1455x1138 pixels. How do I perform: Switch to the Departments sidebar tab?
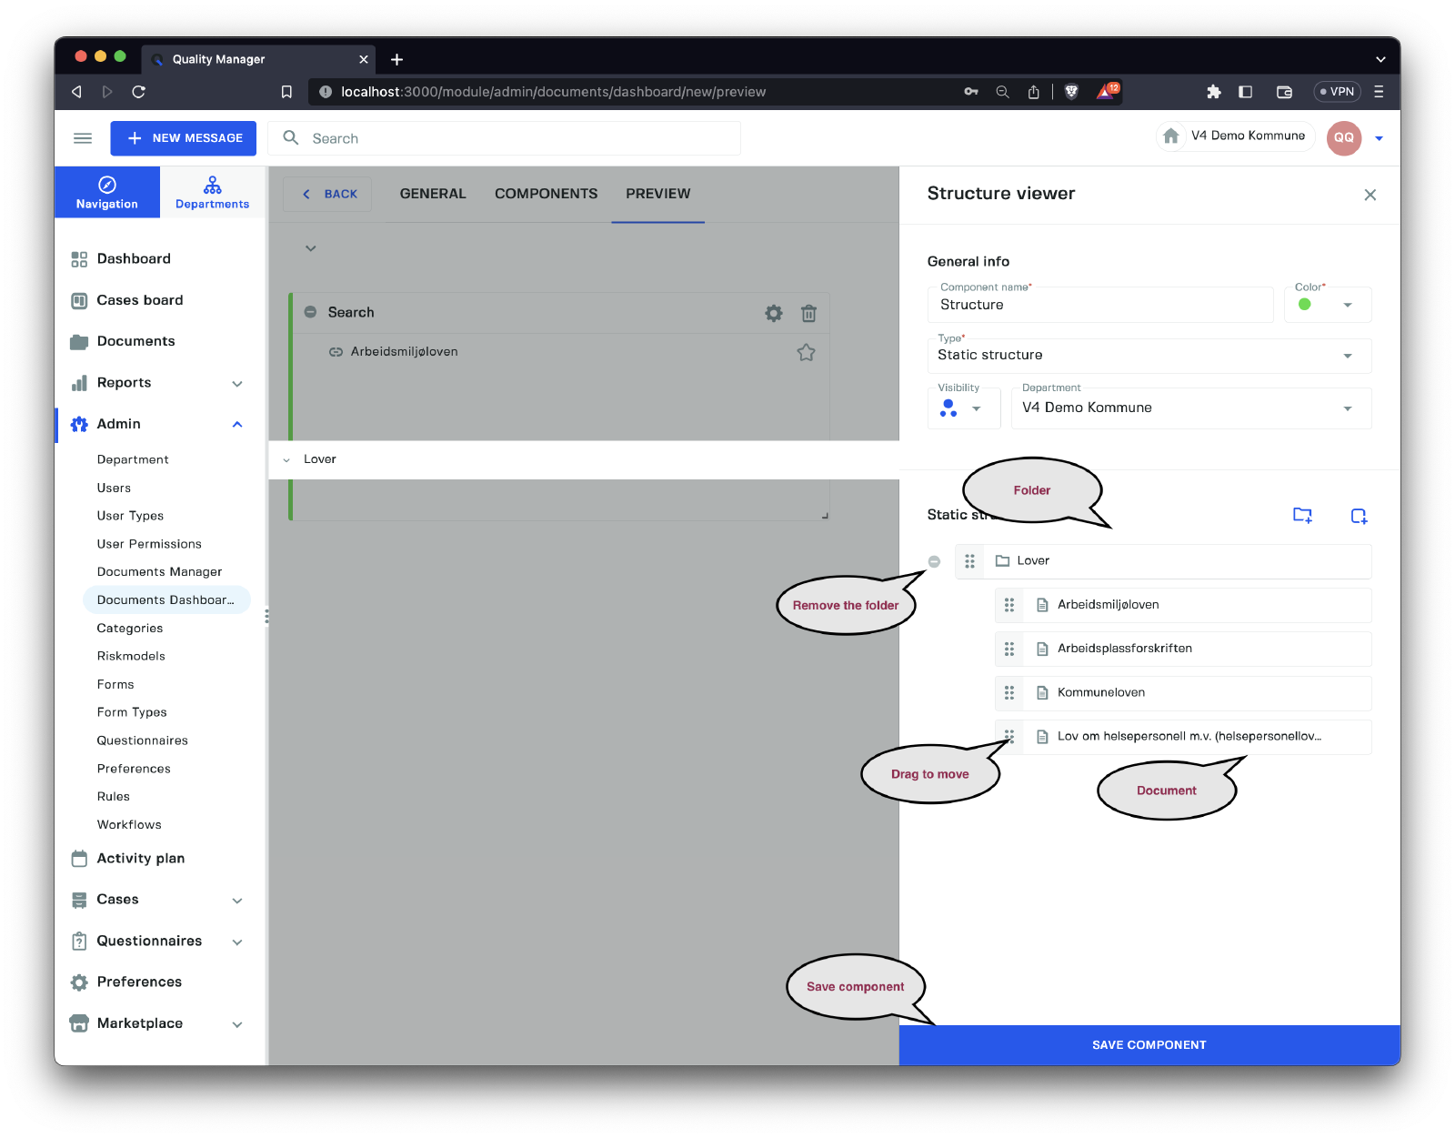pos(212,193)
